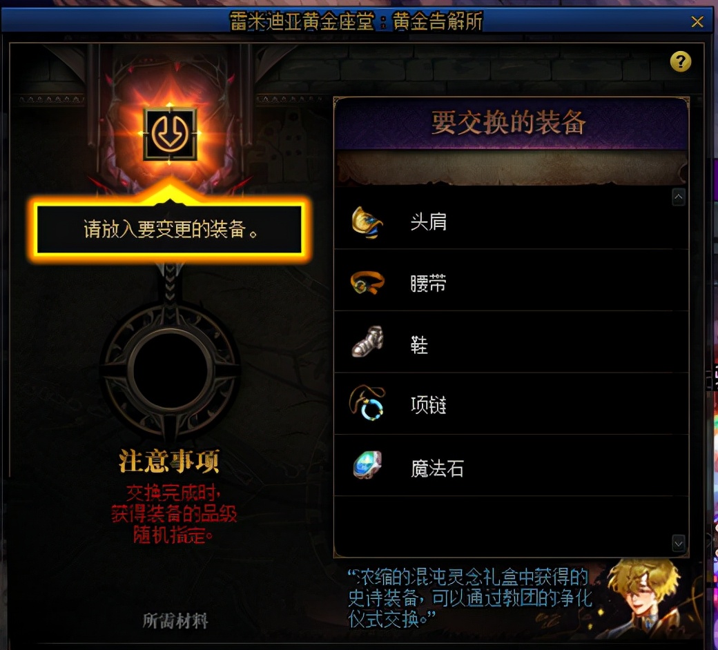Close the 黄金告解所 window
The height and width of the screenshot is (650, 718).
tap(697, 21)
